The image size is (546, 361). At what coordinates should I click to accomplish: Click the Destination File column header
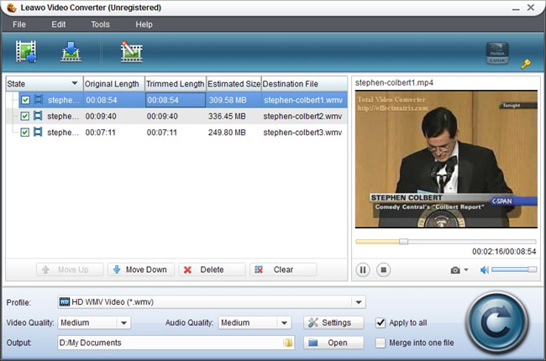[x=304, y=84]
